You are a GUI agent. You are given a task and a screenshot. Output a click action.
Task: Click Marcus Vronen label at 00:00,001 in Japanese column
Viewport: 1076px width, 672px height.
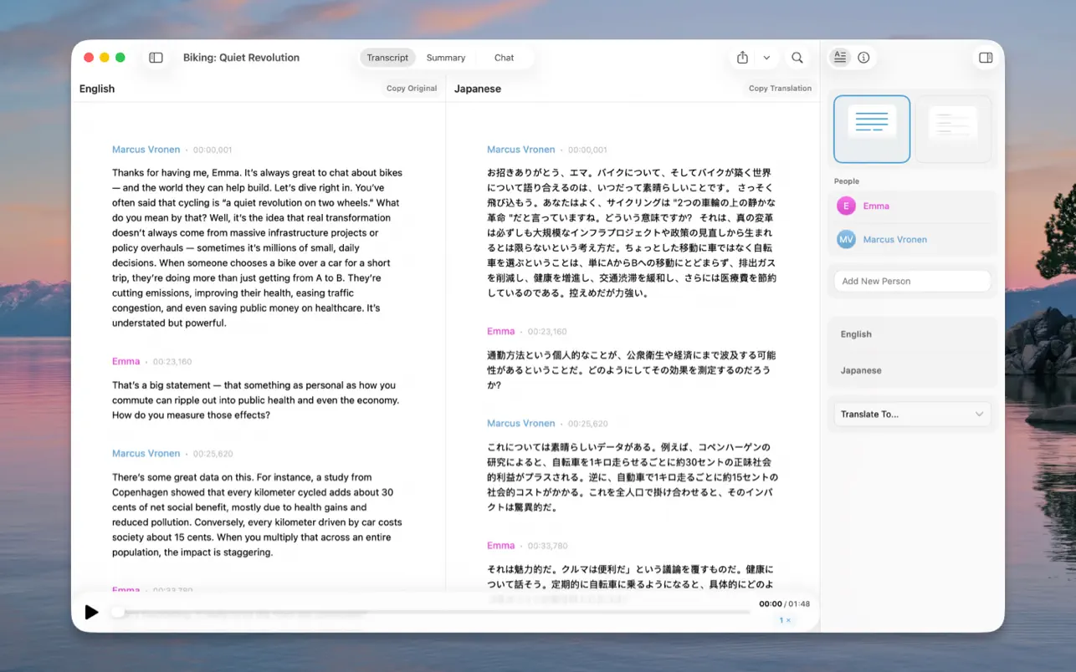click(x=520, y=150)
